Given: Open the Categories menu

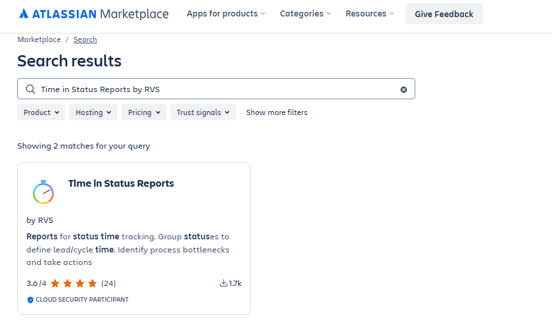Looking at the screenshot, I should point(305,14).
